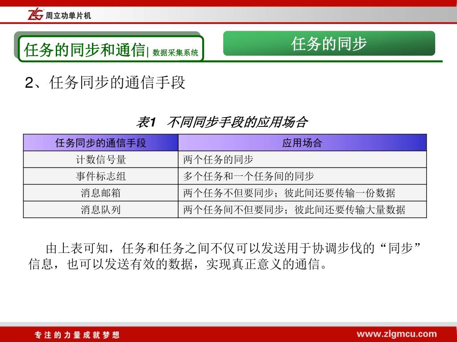Click cell 两个任务的同步
457x342 pixels.
(x=302, y=159)
